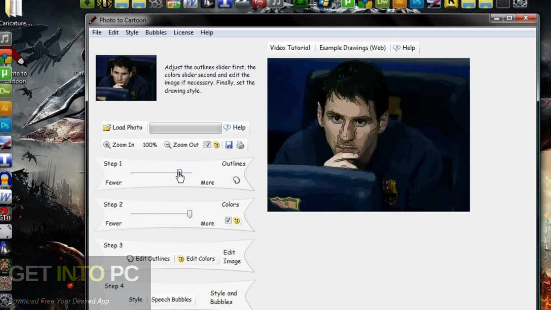The height and width of the screenshot is (310, 551).
Task: Click the original photo thumbnail
Action: (x=126, y=78)
